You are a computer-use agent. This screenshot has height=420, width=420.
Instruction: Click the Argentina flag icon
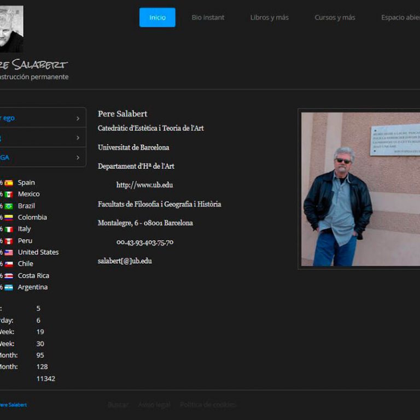(9, 287)
